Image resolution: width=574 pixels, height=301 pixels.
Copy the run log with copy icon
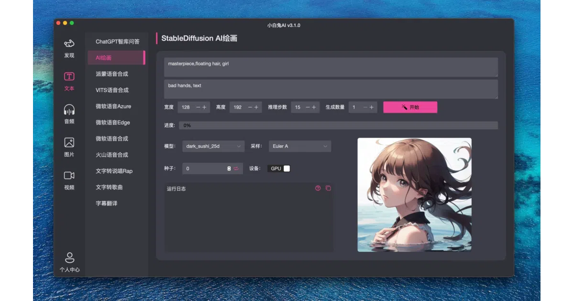(x=328, y=188)
